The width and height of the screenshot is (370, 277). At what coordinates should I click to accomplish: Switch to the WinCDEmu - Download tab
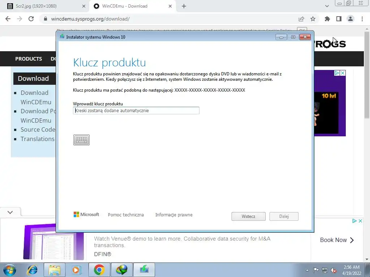point(132,6)
